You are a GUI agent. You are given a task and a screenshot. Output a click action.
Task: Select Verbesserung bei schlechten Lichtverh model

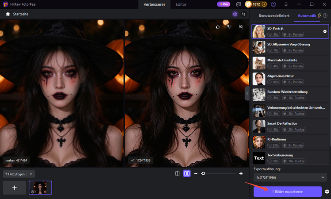[290, 111]
